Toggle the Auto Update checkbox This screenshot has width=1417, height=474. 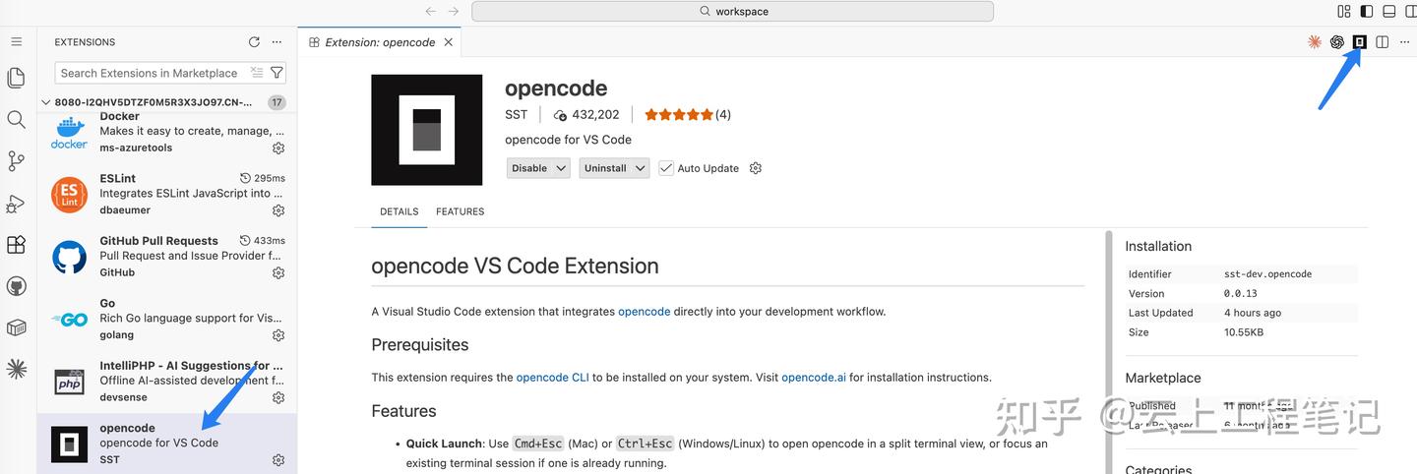(666, 168)
